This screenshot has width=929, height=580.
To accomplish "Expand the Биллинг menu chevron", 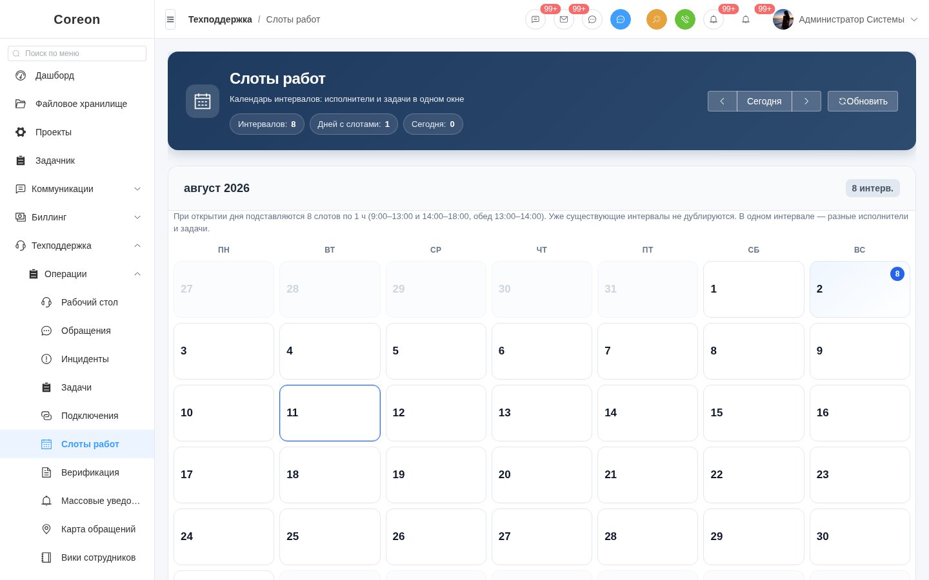I will (x=137, y=217).
